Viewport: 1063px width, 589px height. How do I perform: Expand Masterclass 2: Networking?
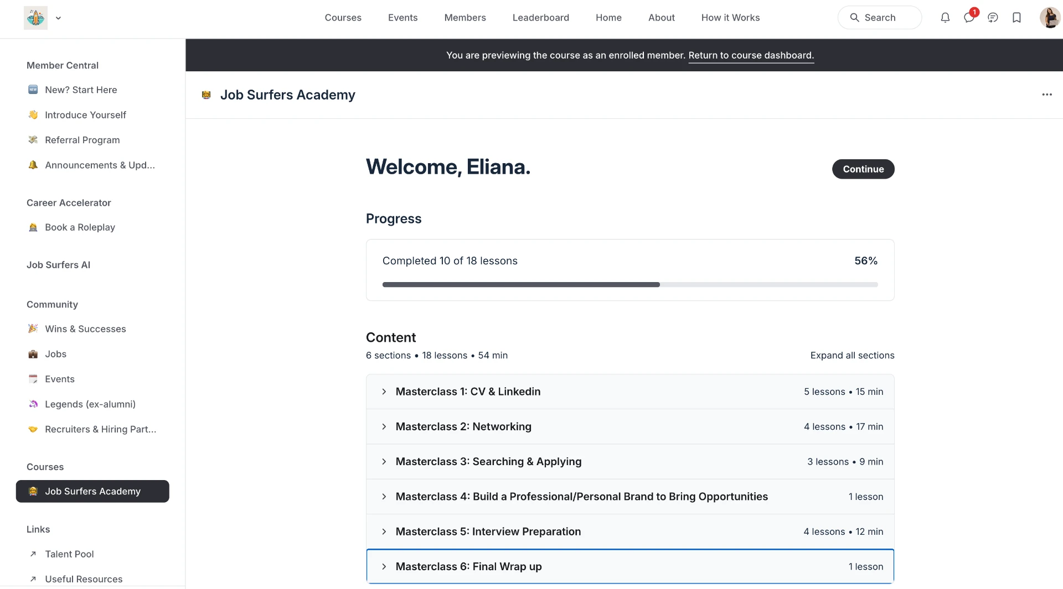pos(630,426)
